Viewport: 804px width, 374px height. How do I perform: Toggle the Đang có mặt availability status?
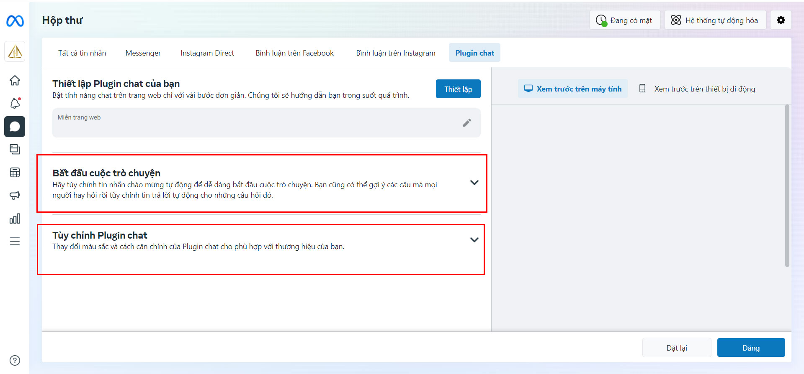tap(624, 20)
